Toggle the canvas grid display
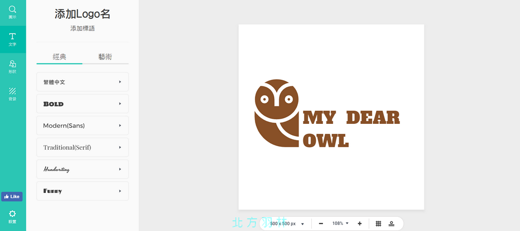The image size is (520, 231). tap(378, 224)
